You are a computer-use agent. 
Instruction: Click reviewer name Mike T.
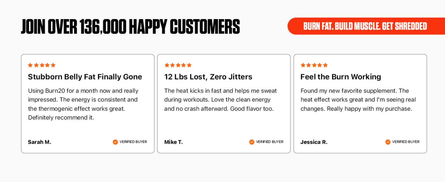coord(174,142)
